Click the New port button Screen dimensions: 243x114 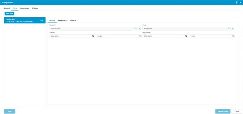pos(9,14)
